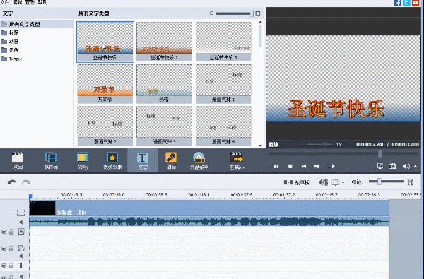
Task: Expand the volume control arrow
Action: click(x=416, y=166)
